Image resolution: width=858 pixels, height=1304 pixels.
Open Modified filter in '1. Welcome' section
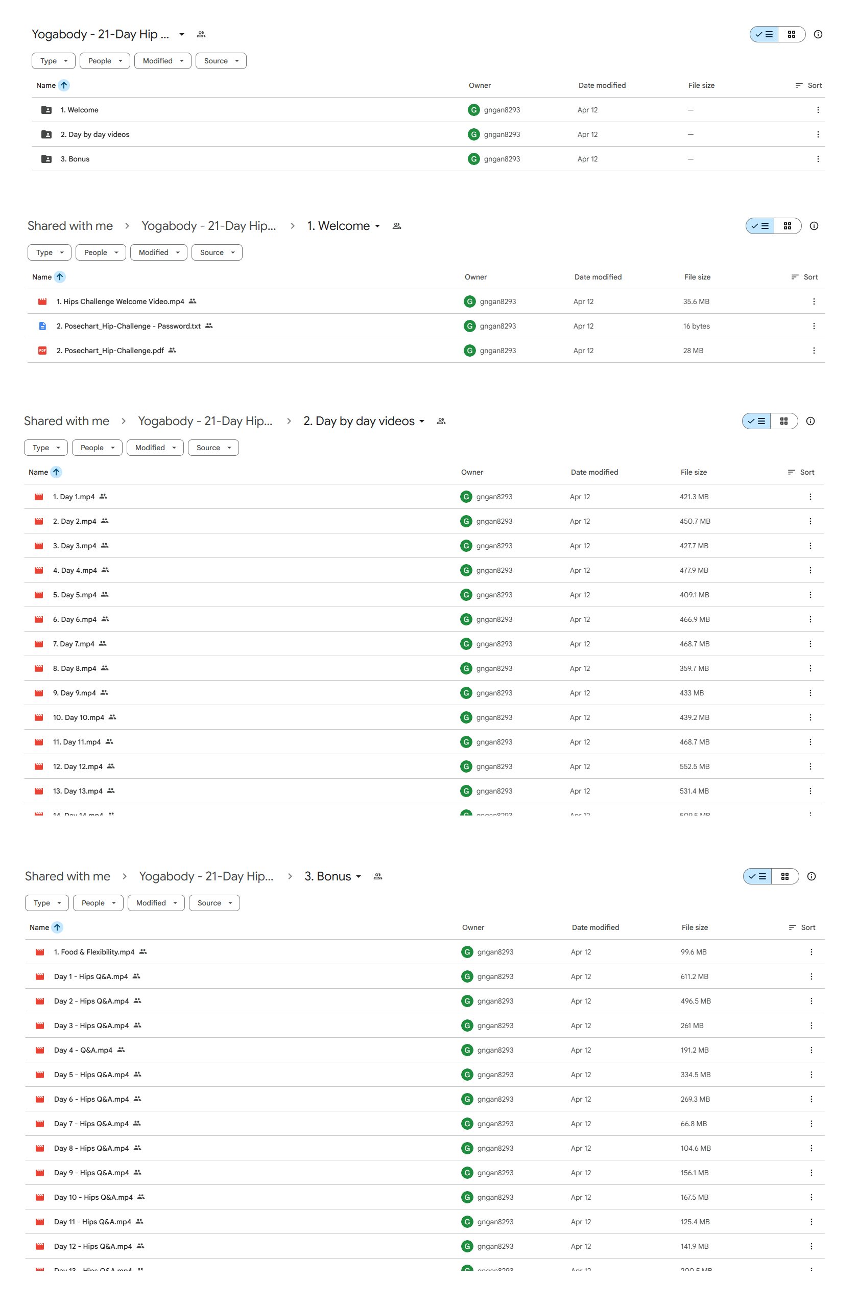(159, 252)
